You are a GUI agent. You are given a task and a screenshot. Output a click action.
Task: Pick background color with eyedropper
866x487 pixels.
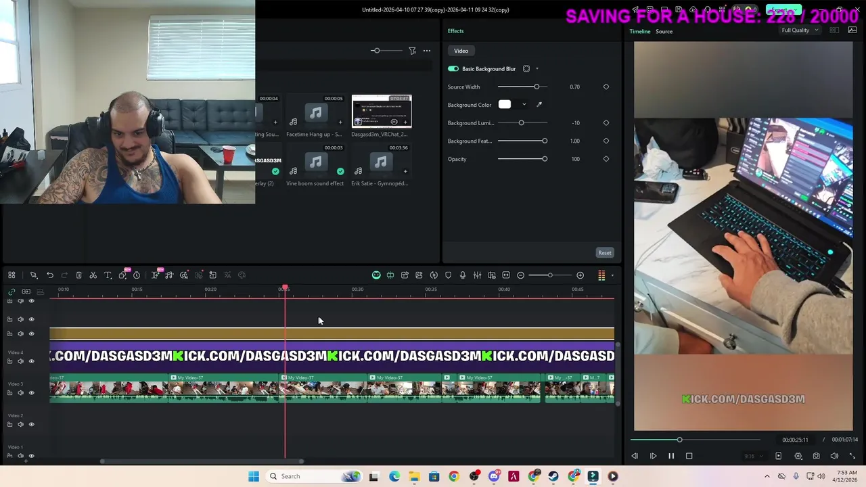tap(539, 105)
